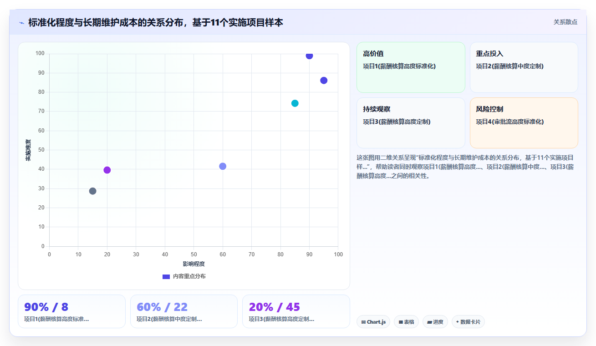Open the 风险控制 quadrant card
The width and height of the screenshot is (596, 346).
pos(524,123)
